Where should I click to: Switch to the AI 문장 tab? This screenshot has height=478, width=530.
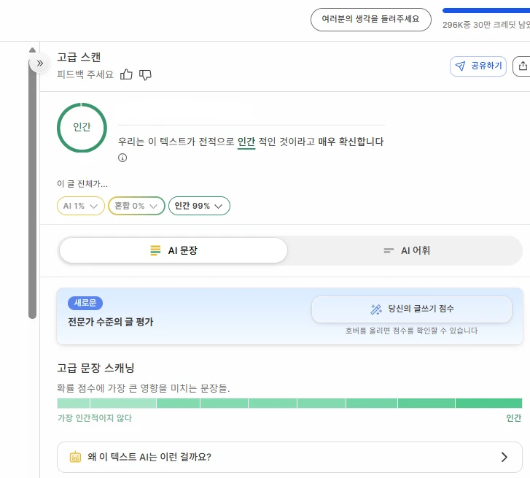point(174,250)
